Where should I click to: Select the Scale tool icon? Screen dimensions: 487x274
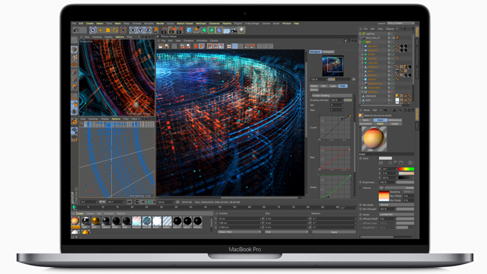coord(108,30)
